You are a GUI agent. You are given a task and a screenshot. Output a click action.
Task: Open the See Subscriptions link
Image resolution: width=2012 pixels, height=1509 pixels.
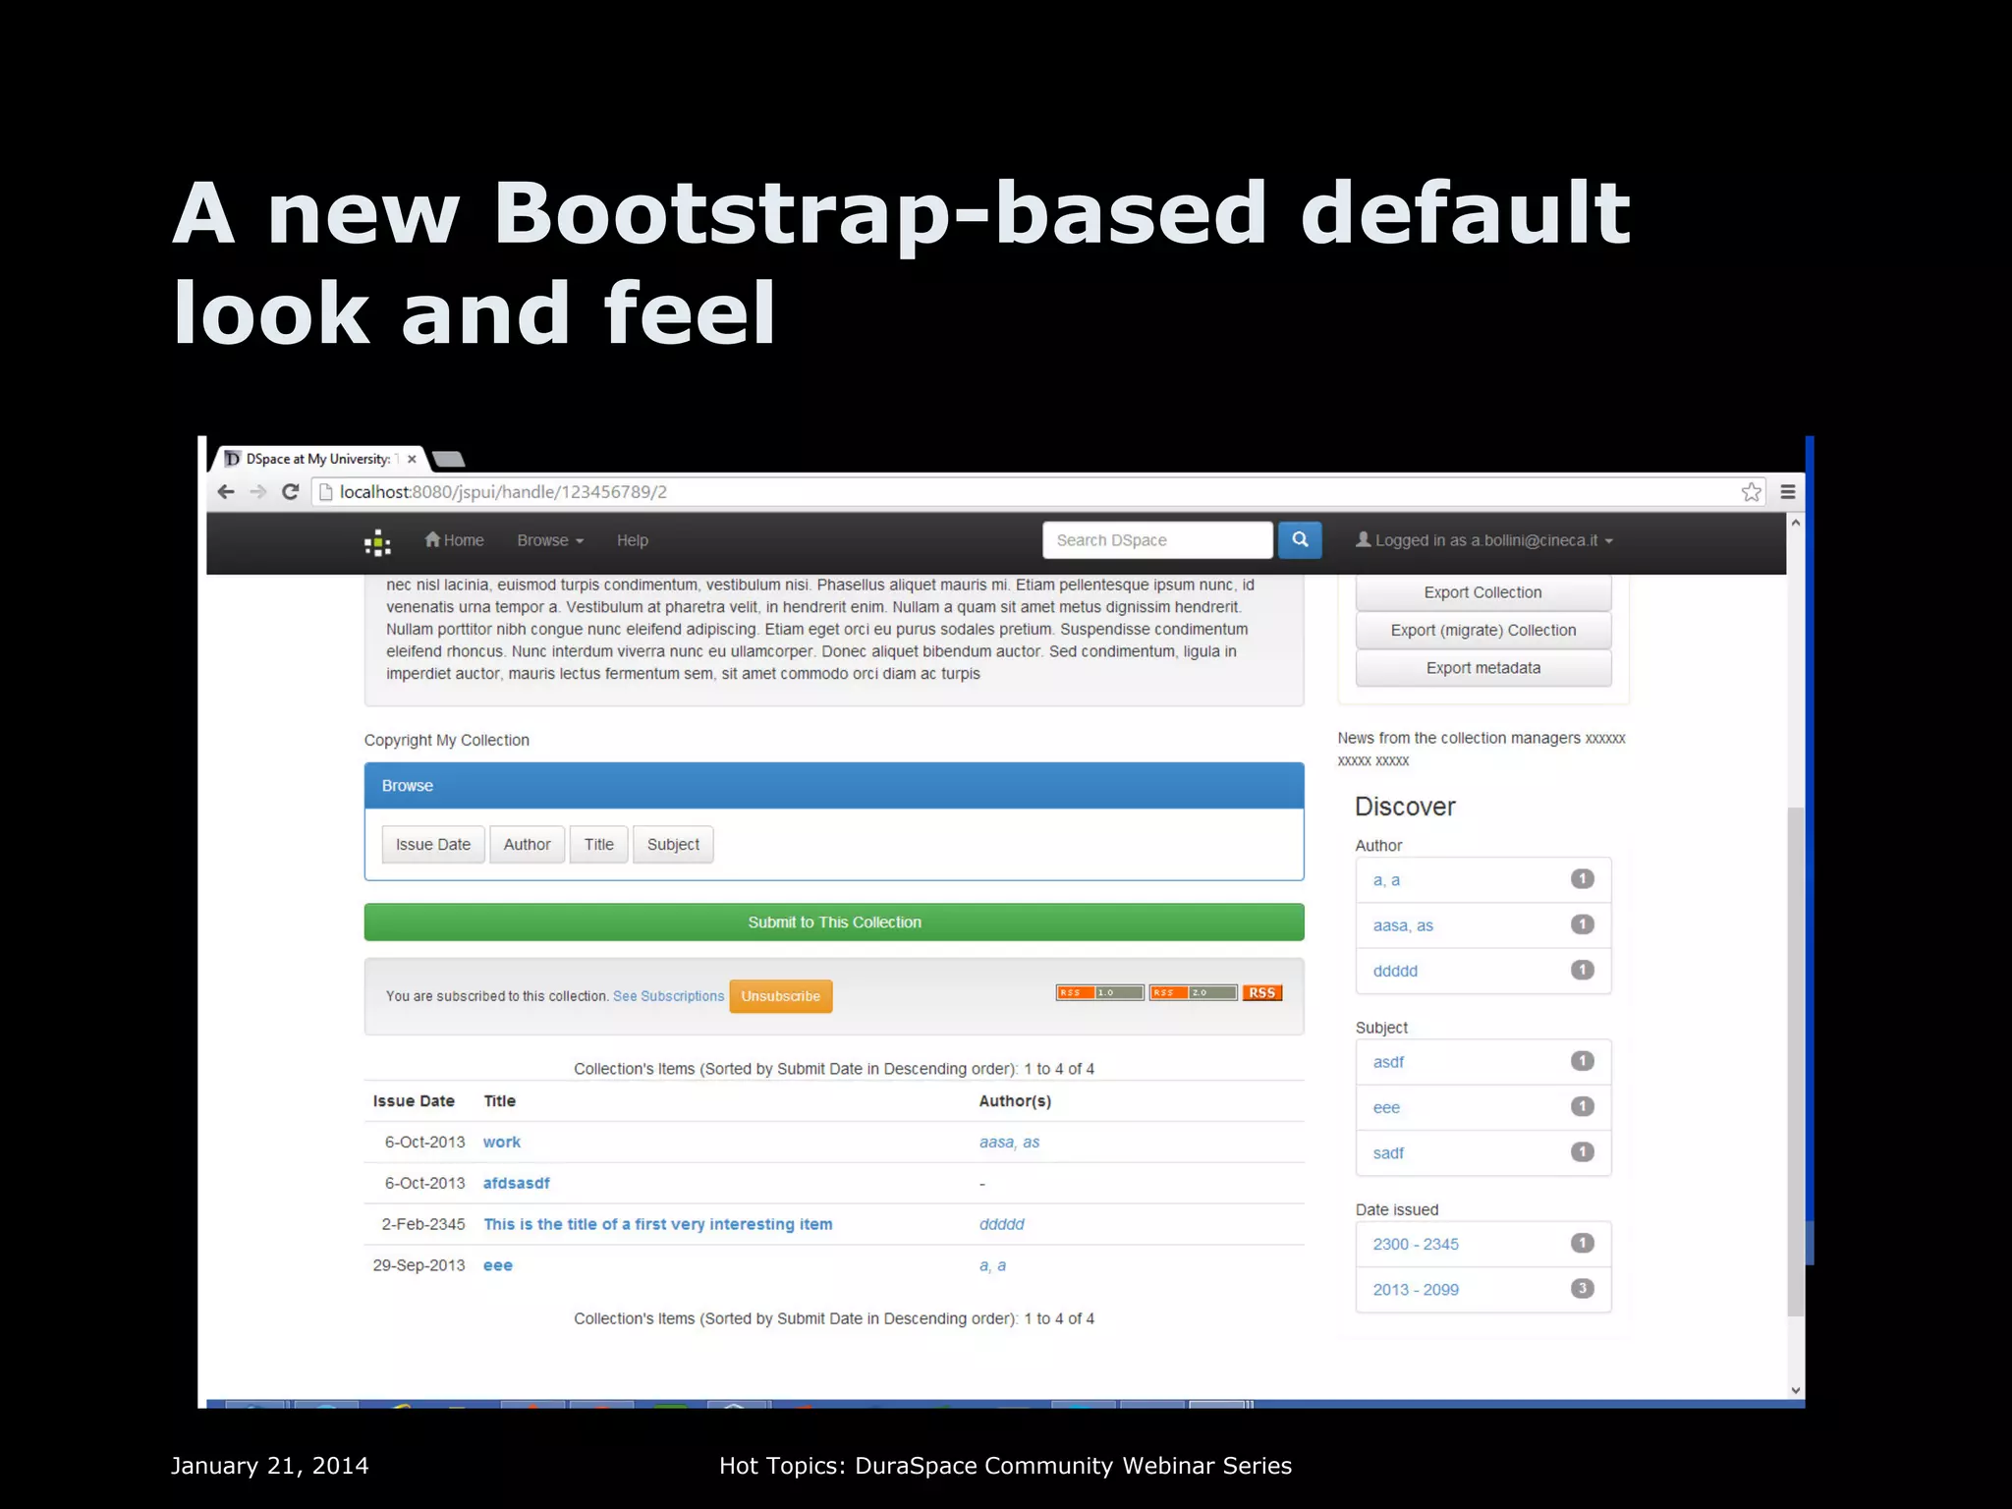pos(669,996)
